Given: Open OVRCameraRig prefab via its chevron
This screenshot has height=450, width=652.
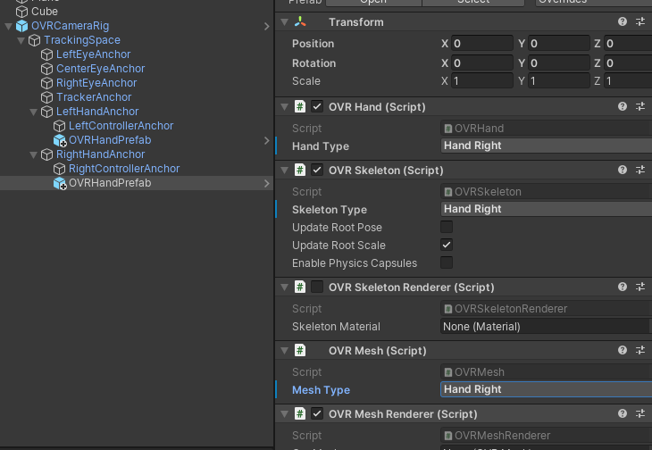Looking at the screenshot, I should (266, 26).
